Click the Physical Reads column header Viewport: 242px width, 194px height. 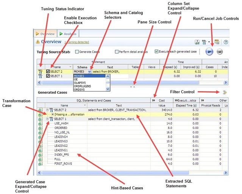211,106
